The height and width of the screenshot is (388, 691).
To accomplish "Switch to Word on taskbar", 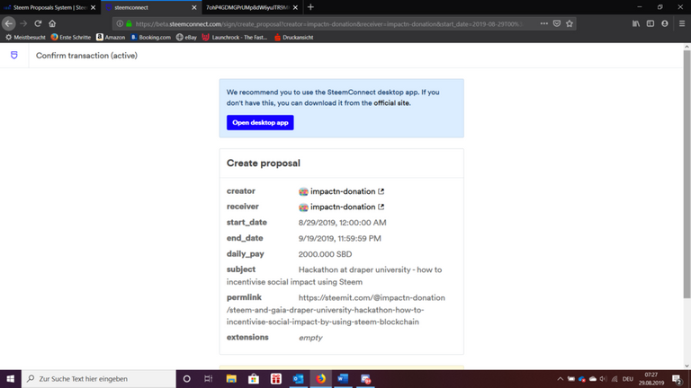I will pos(343,379).
